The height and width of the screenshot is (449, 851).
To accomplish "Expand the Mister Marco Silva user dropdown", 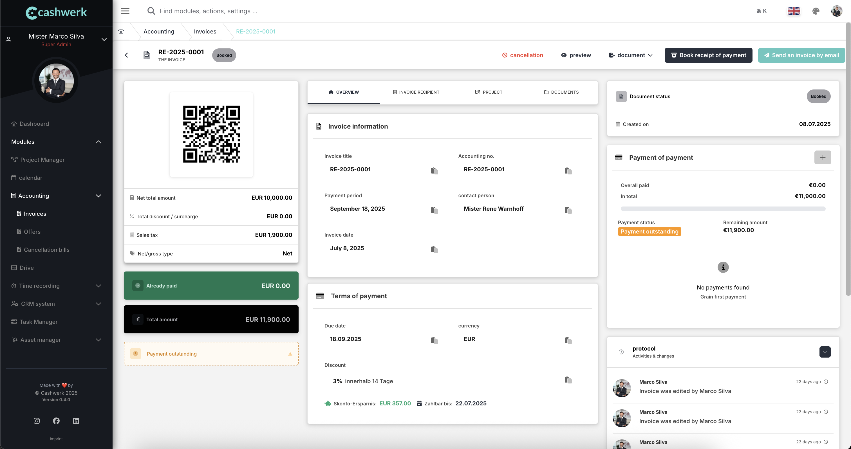I will 104,40.
